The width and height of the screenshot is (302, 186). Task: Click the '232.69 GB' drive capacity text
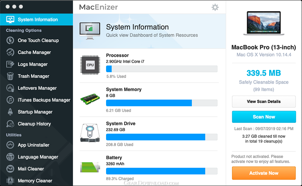pyautogui.click(x=116, y=130)
